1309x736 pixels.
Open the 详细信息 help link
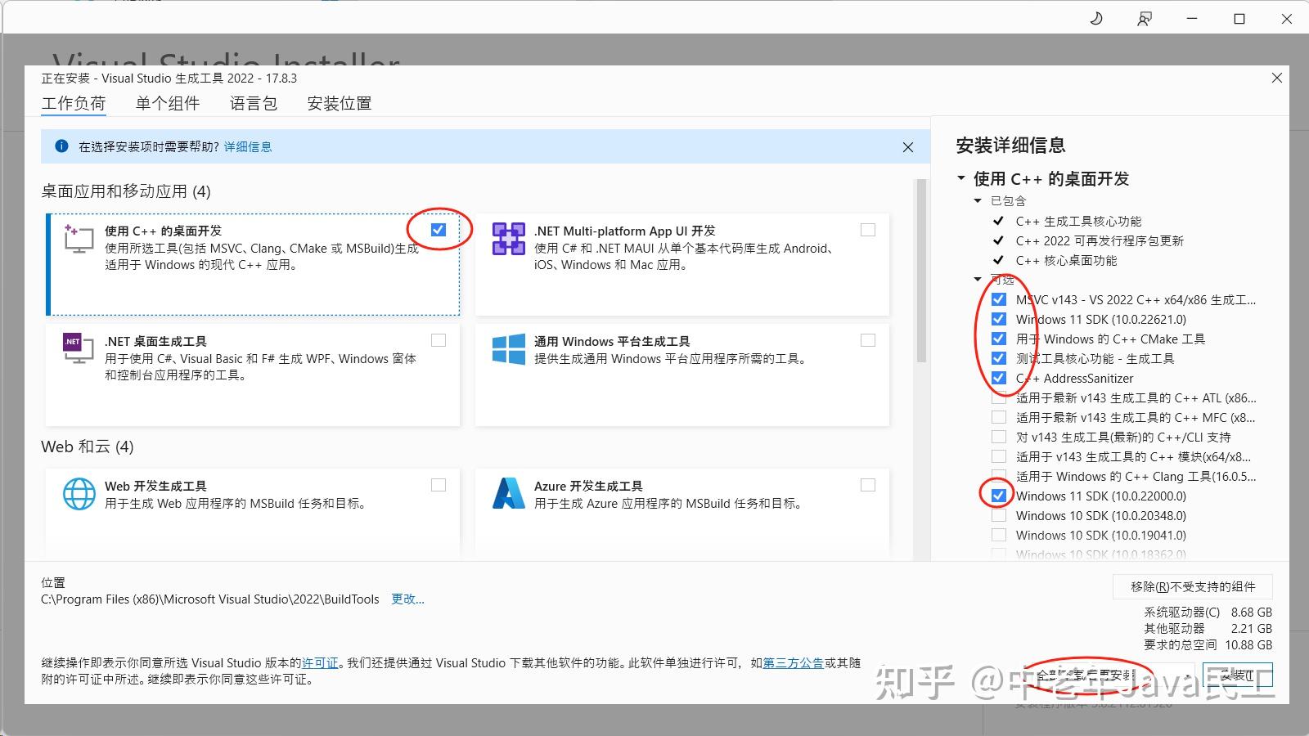248,146
